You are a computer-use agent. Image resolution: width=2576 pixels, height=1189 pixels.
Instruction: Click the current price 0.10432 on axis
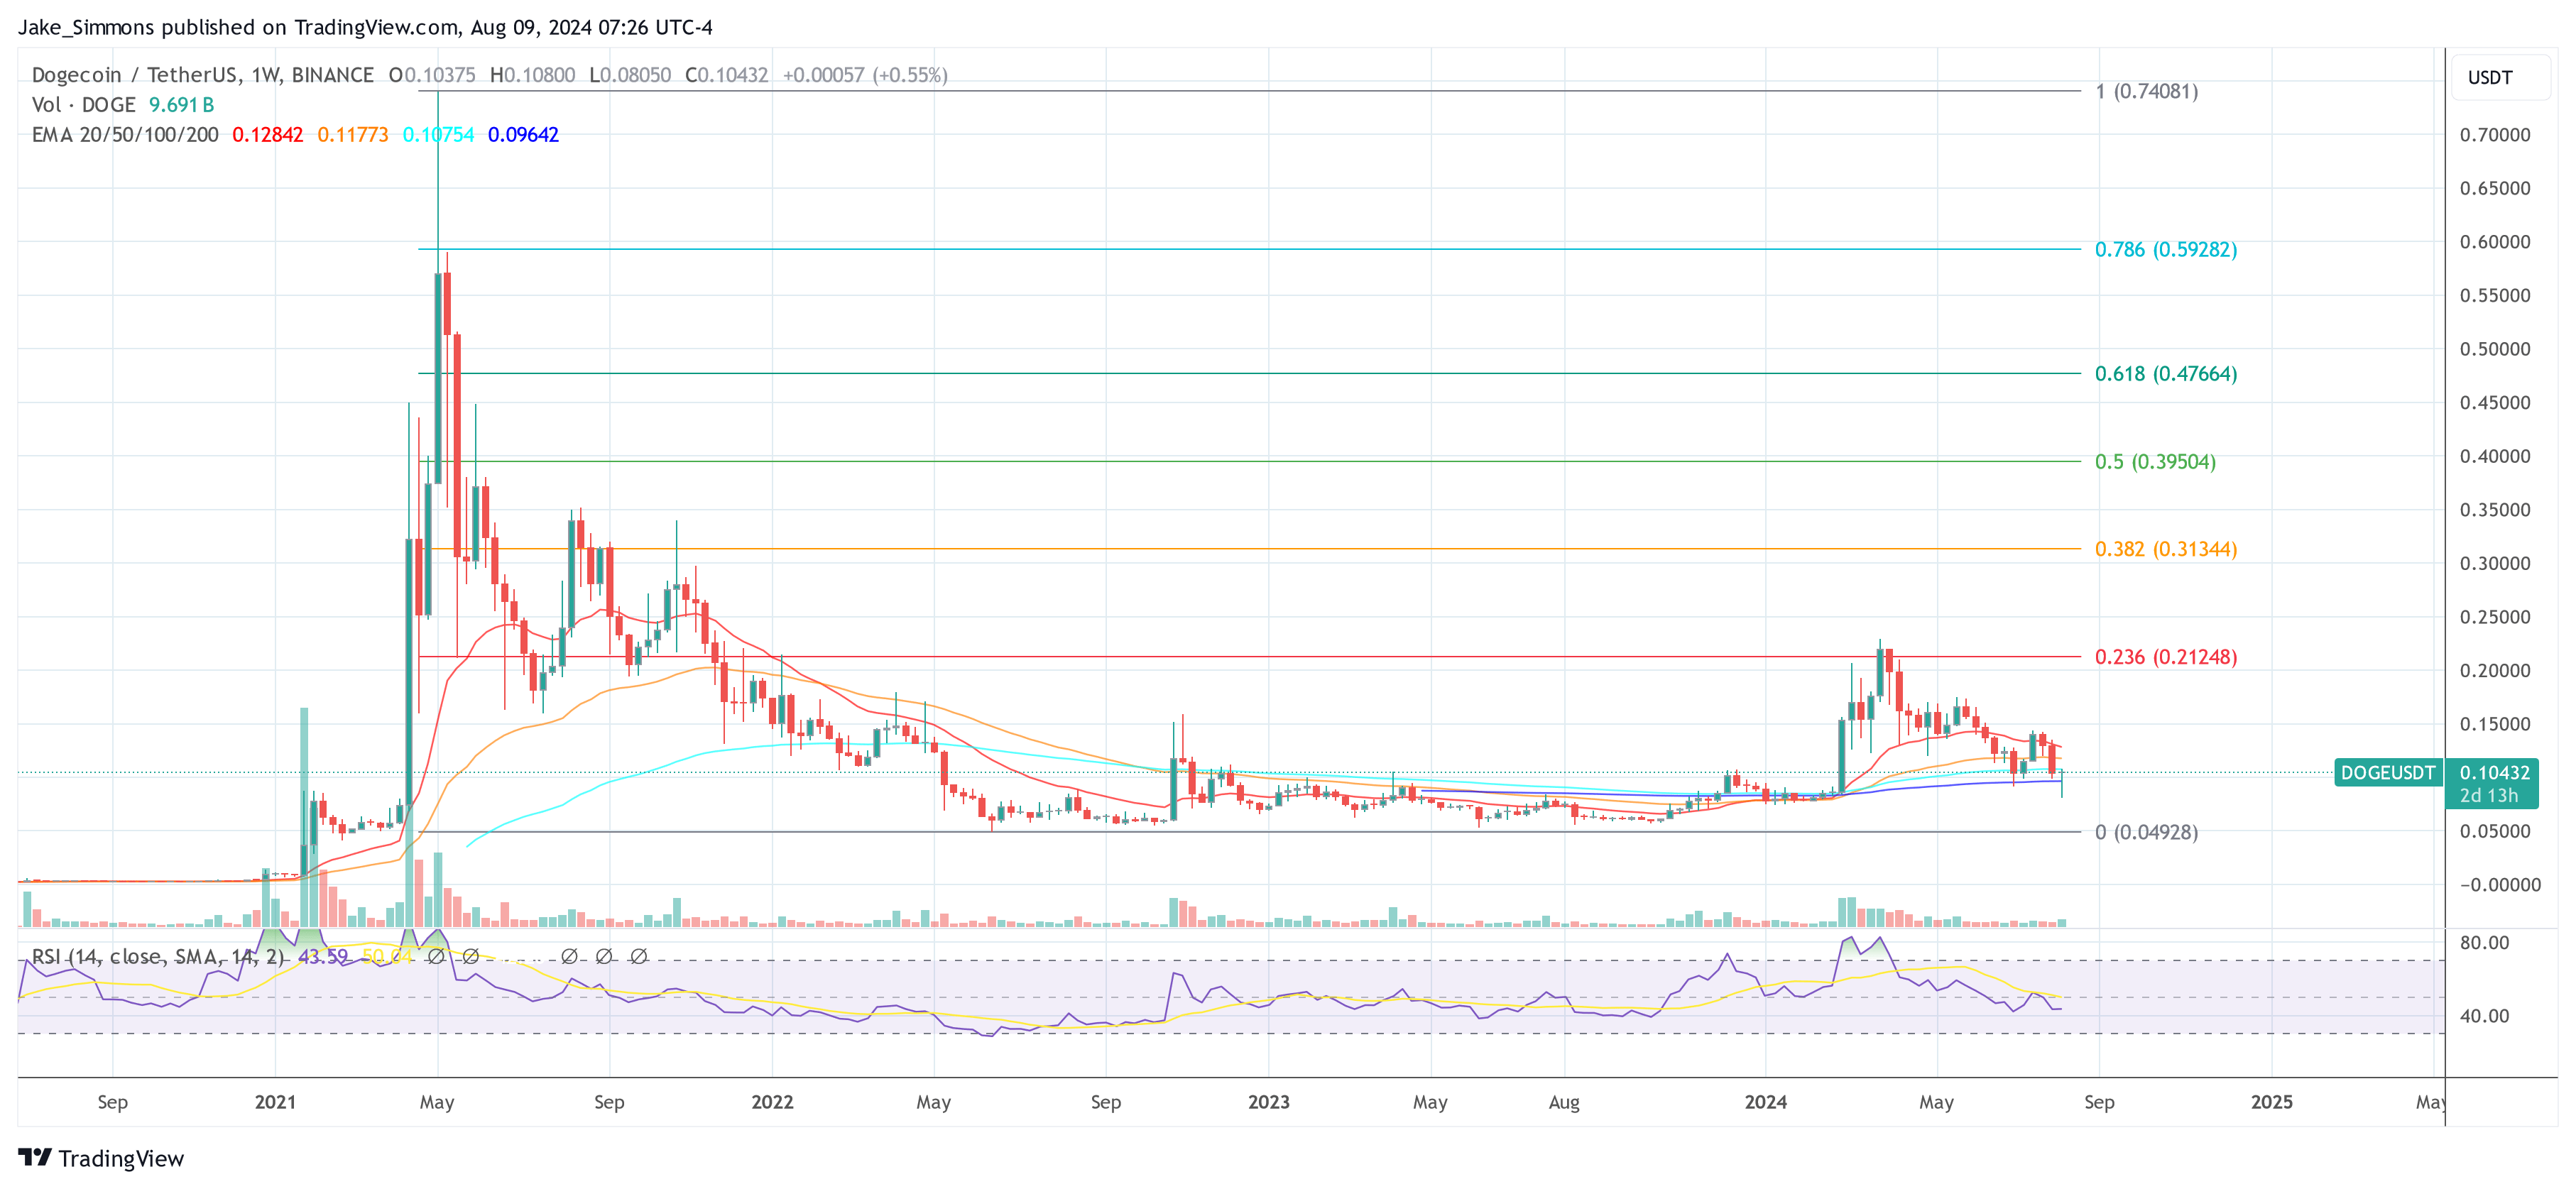(x=2494, y=773)
